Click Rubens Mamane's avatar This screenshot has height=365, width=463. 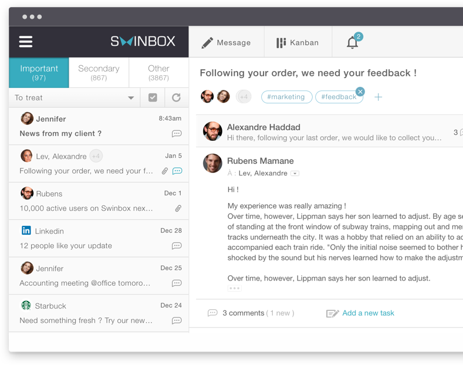click(212, 163)
